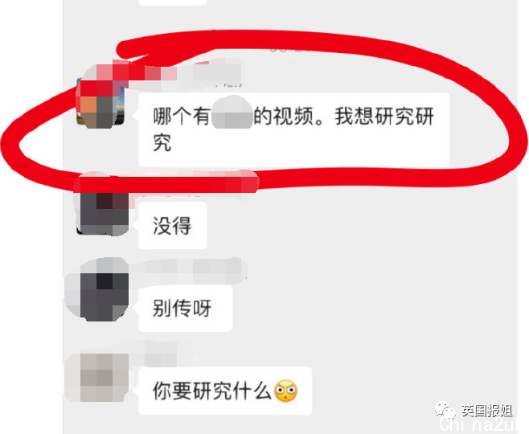529x434 pixels.
Task: Tap the 你要研究什么 chat bubble
Action: tap(225, 391)
